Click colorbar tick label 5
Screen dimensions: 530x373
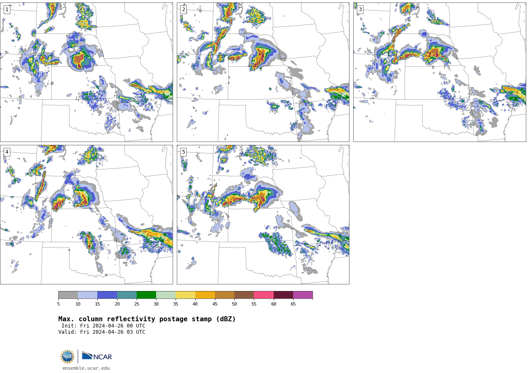(x=58, y=304)
